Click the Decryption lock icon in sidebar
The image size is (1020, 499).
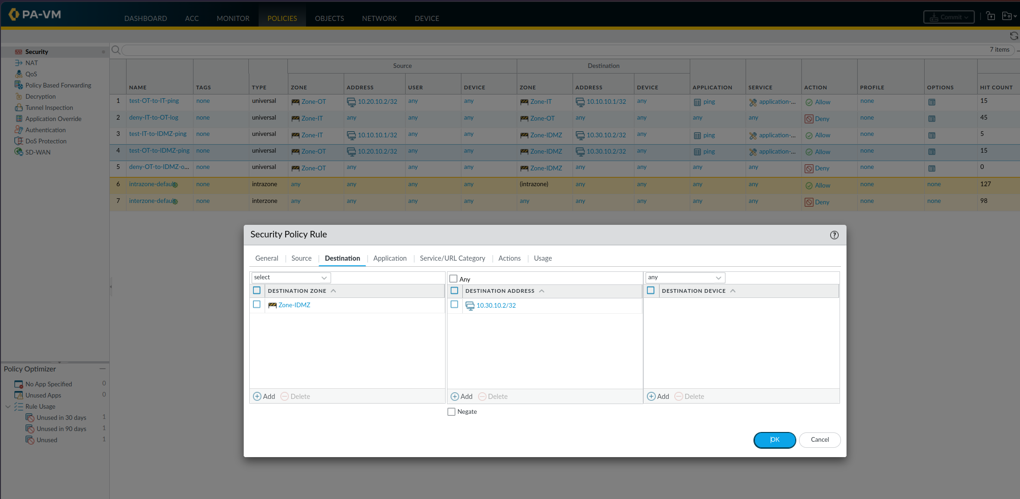[x=19, y=96]
